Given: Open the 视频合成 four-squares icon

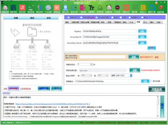Looking at the screenshot, I should point(57,8).
